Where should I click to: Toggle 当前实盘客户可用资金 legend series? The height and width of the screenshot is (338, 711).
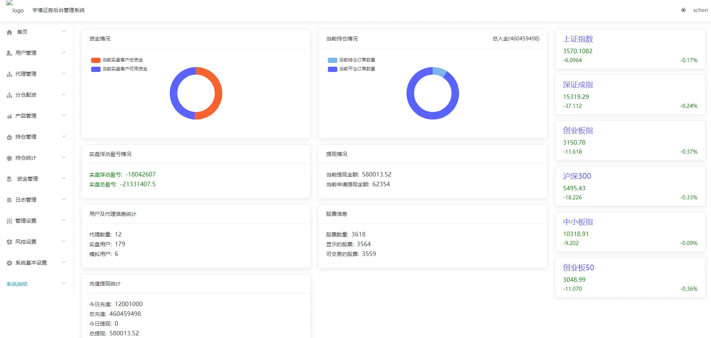(x=119, y=69)
